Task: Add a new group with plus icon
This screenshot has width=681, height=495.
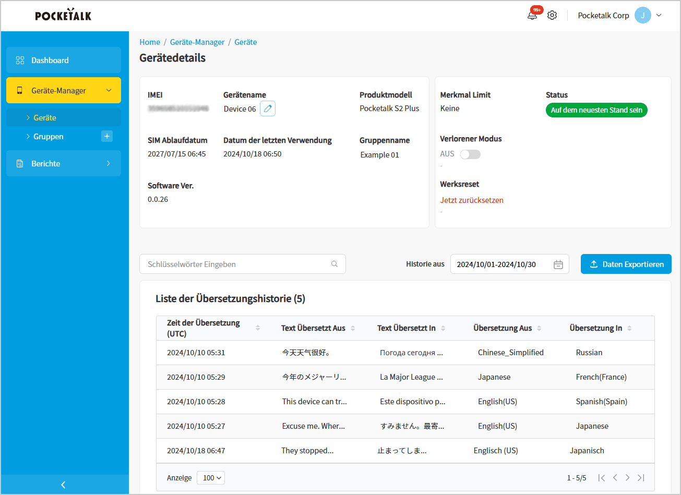Action: (106, 136)
